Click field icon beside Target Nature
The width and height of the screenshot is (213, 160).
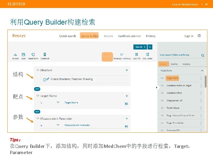162,108
